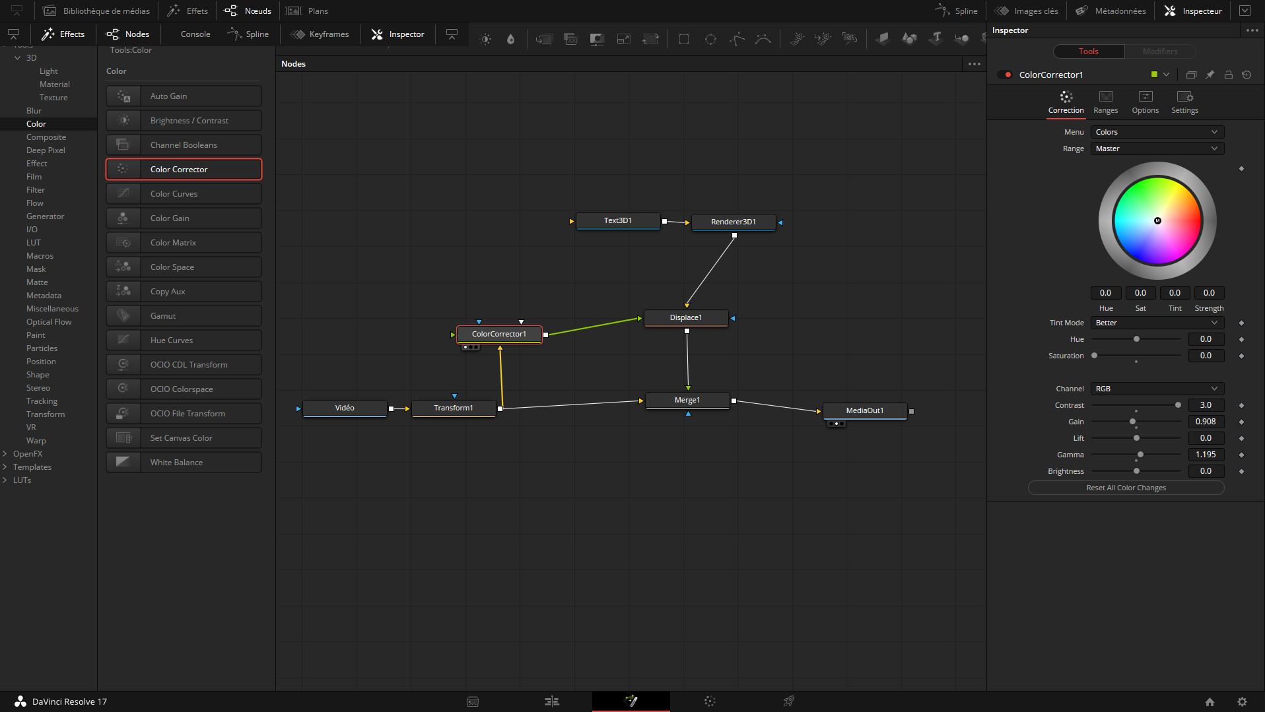Click inside the color wheel

(x=1157, y=220)
